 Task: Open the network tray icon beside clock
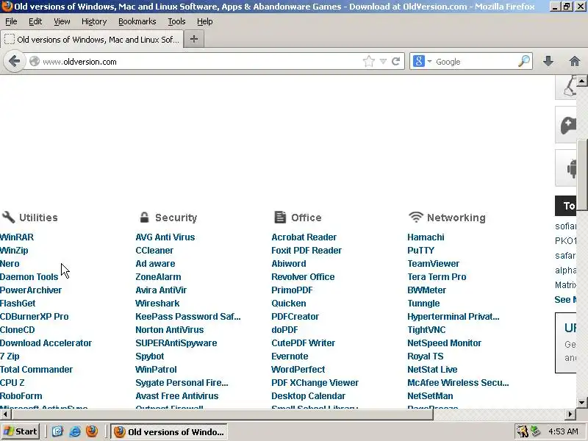pyautogui.click(x=536, y=431)
